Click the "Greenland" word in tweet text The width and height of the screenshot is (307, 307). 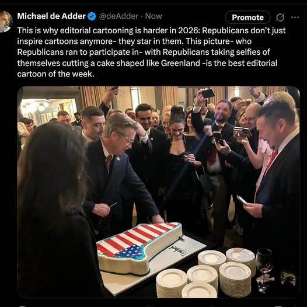coord(180,63)
